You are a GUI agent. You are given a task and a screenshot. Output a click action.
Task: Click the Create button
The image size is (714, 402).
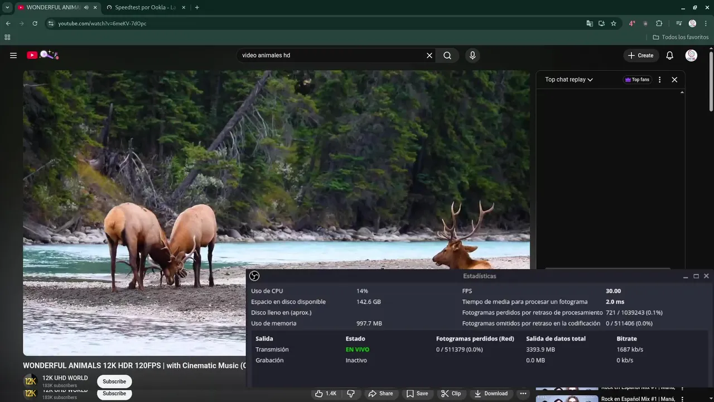[x=641, y=55]
